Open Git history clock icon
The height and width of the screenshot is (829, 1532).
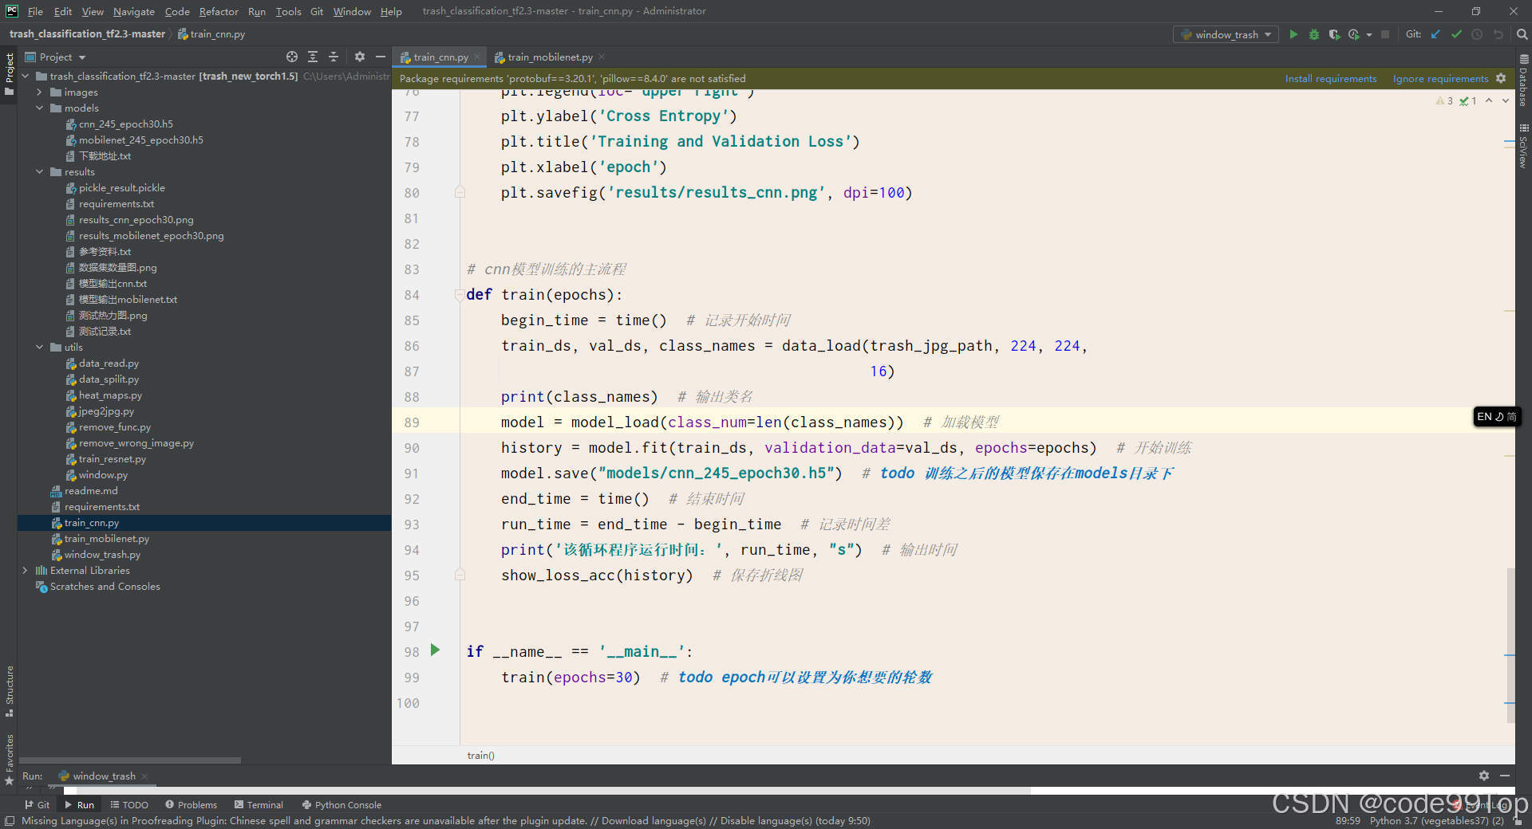point(1477,34)
